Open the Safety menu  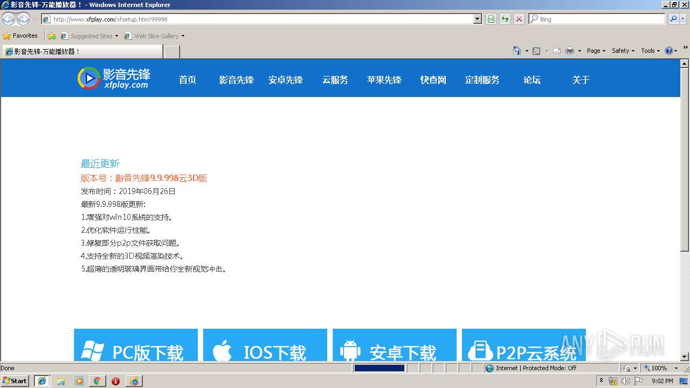[623, 51]
